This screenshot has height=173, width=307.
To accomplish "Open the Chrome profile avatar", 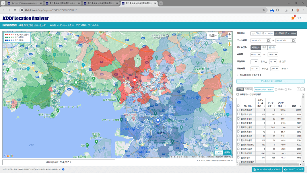I will (298, 10).
